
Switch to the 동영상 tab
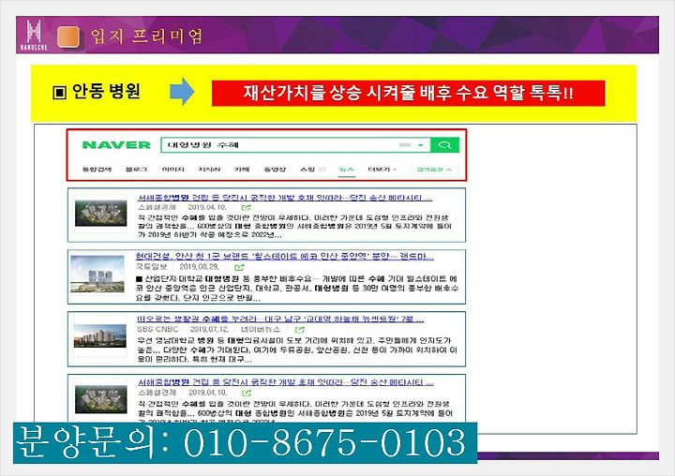click(275, 170)
